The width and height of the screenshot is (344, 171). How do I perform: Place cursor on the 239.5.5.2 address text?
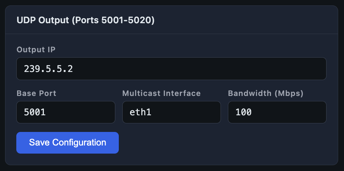click(x=48, y=69)
